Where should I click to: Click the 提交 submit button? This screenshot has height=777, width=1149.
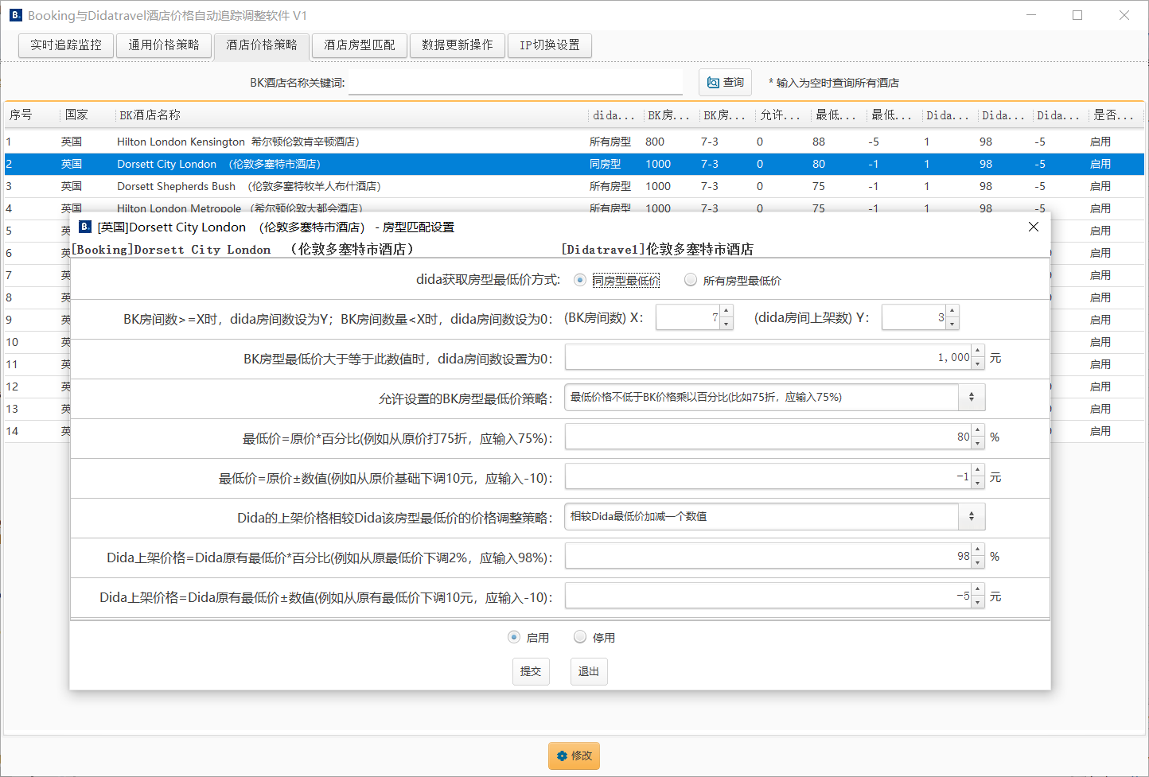click(531, 672)
